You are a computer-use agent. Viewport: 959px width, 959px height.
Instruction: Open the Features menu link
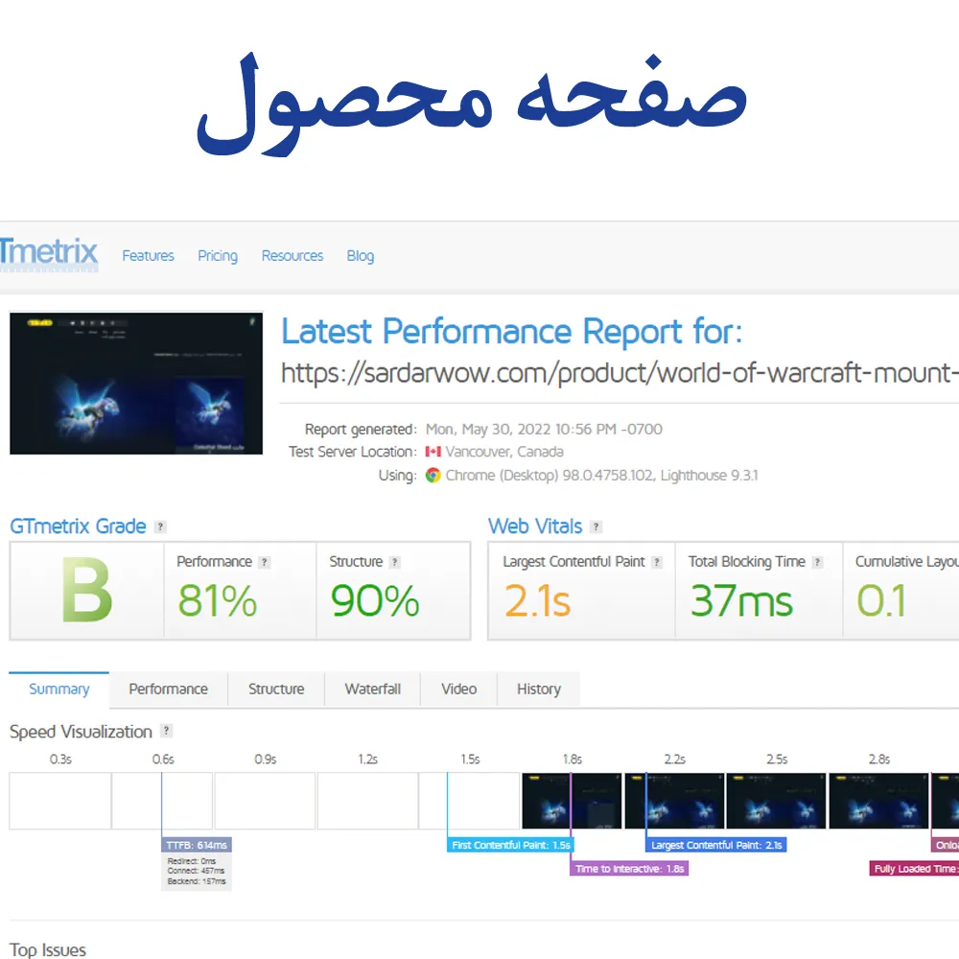pyautogui.click(x=148, y=256)
